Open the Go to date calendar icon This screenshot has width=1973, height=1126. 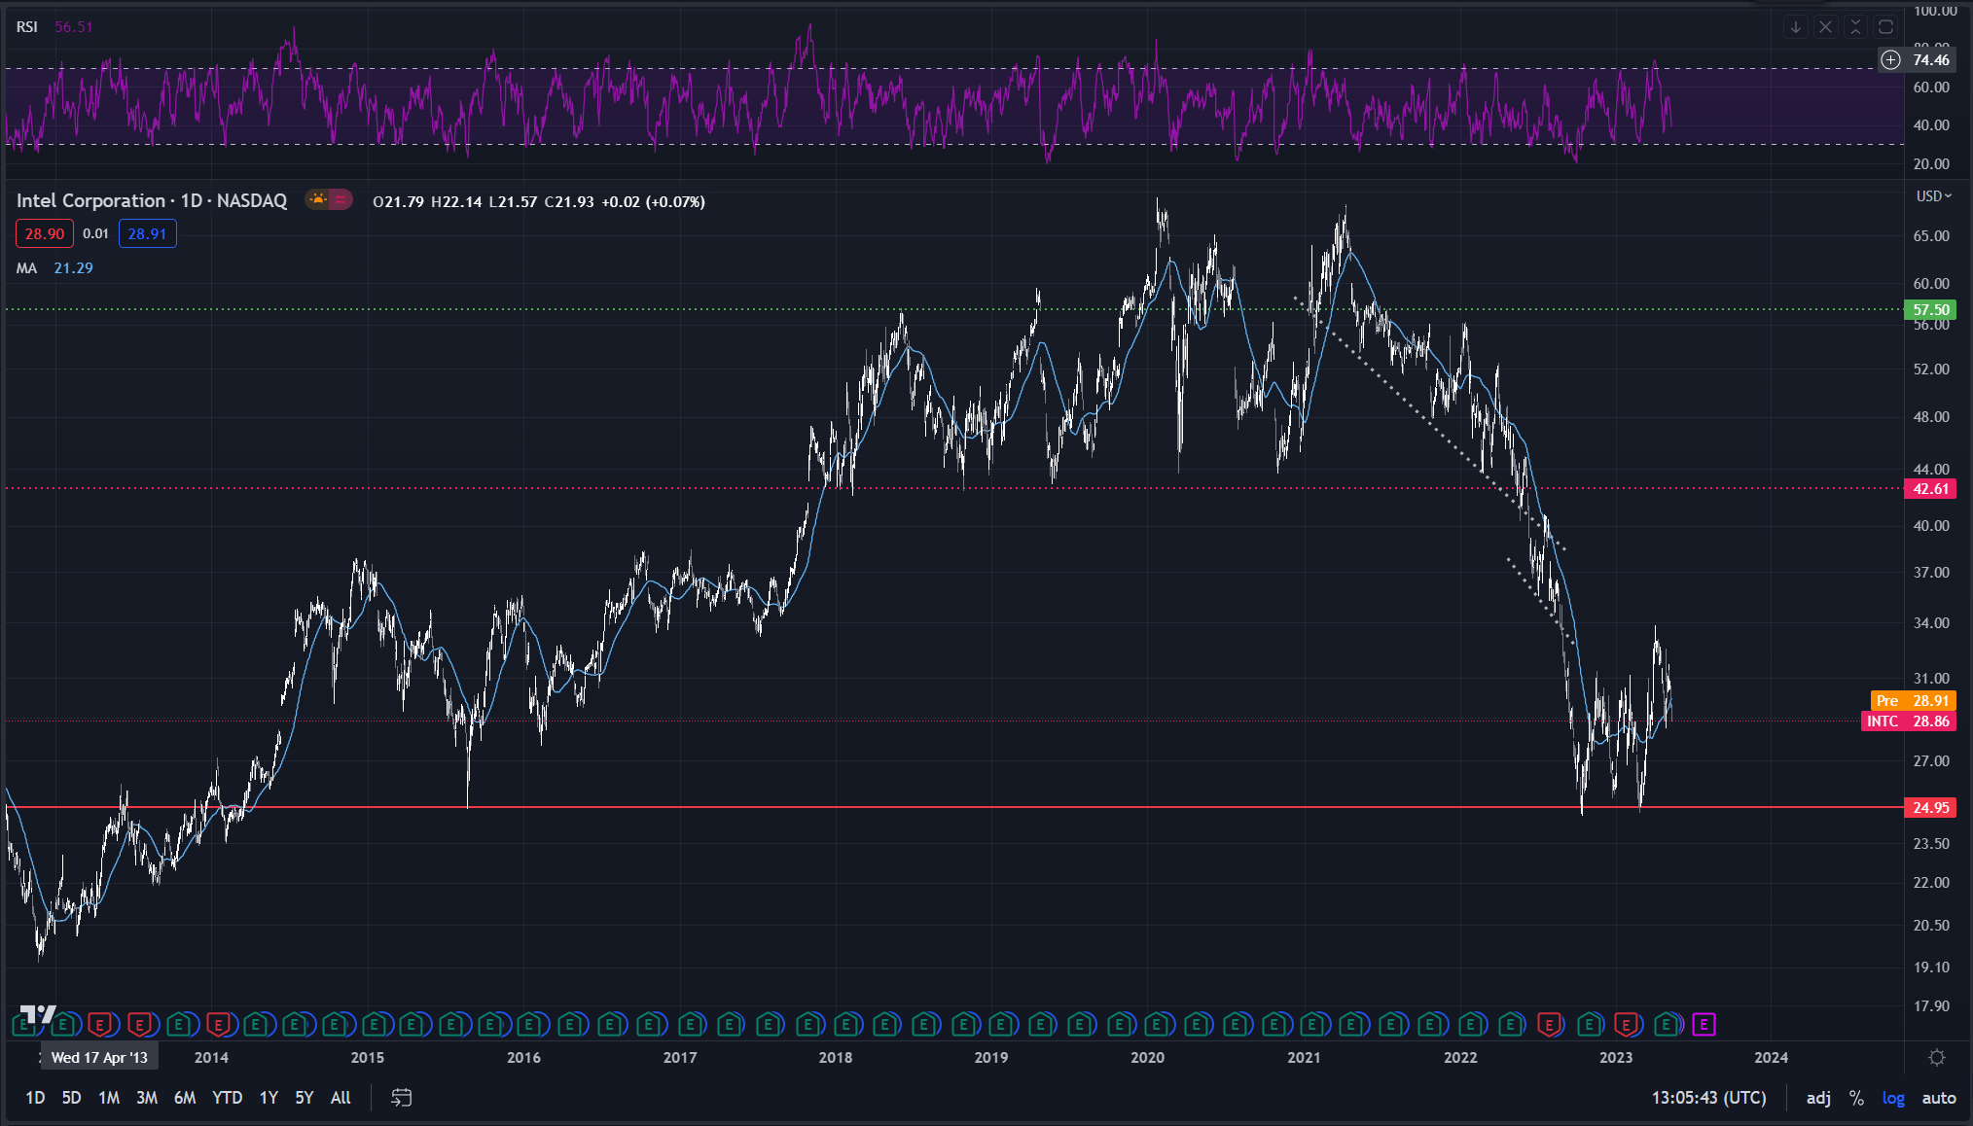point(401,1098)
